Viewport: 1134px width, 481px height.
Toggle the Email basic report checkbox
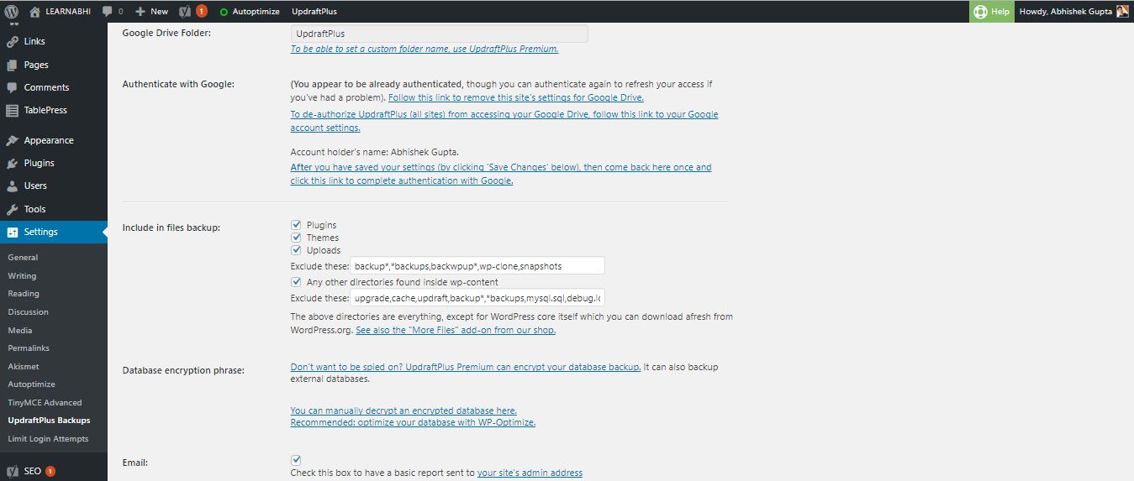click(x=296, y=460)
